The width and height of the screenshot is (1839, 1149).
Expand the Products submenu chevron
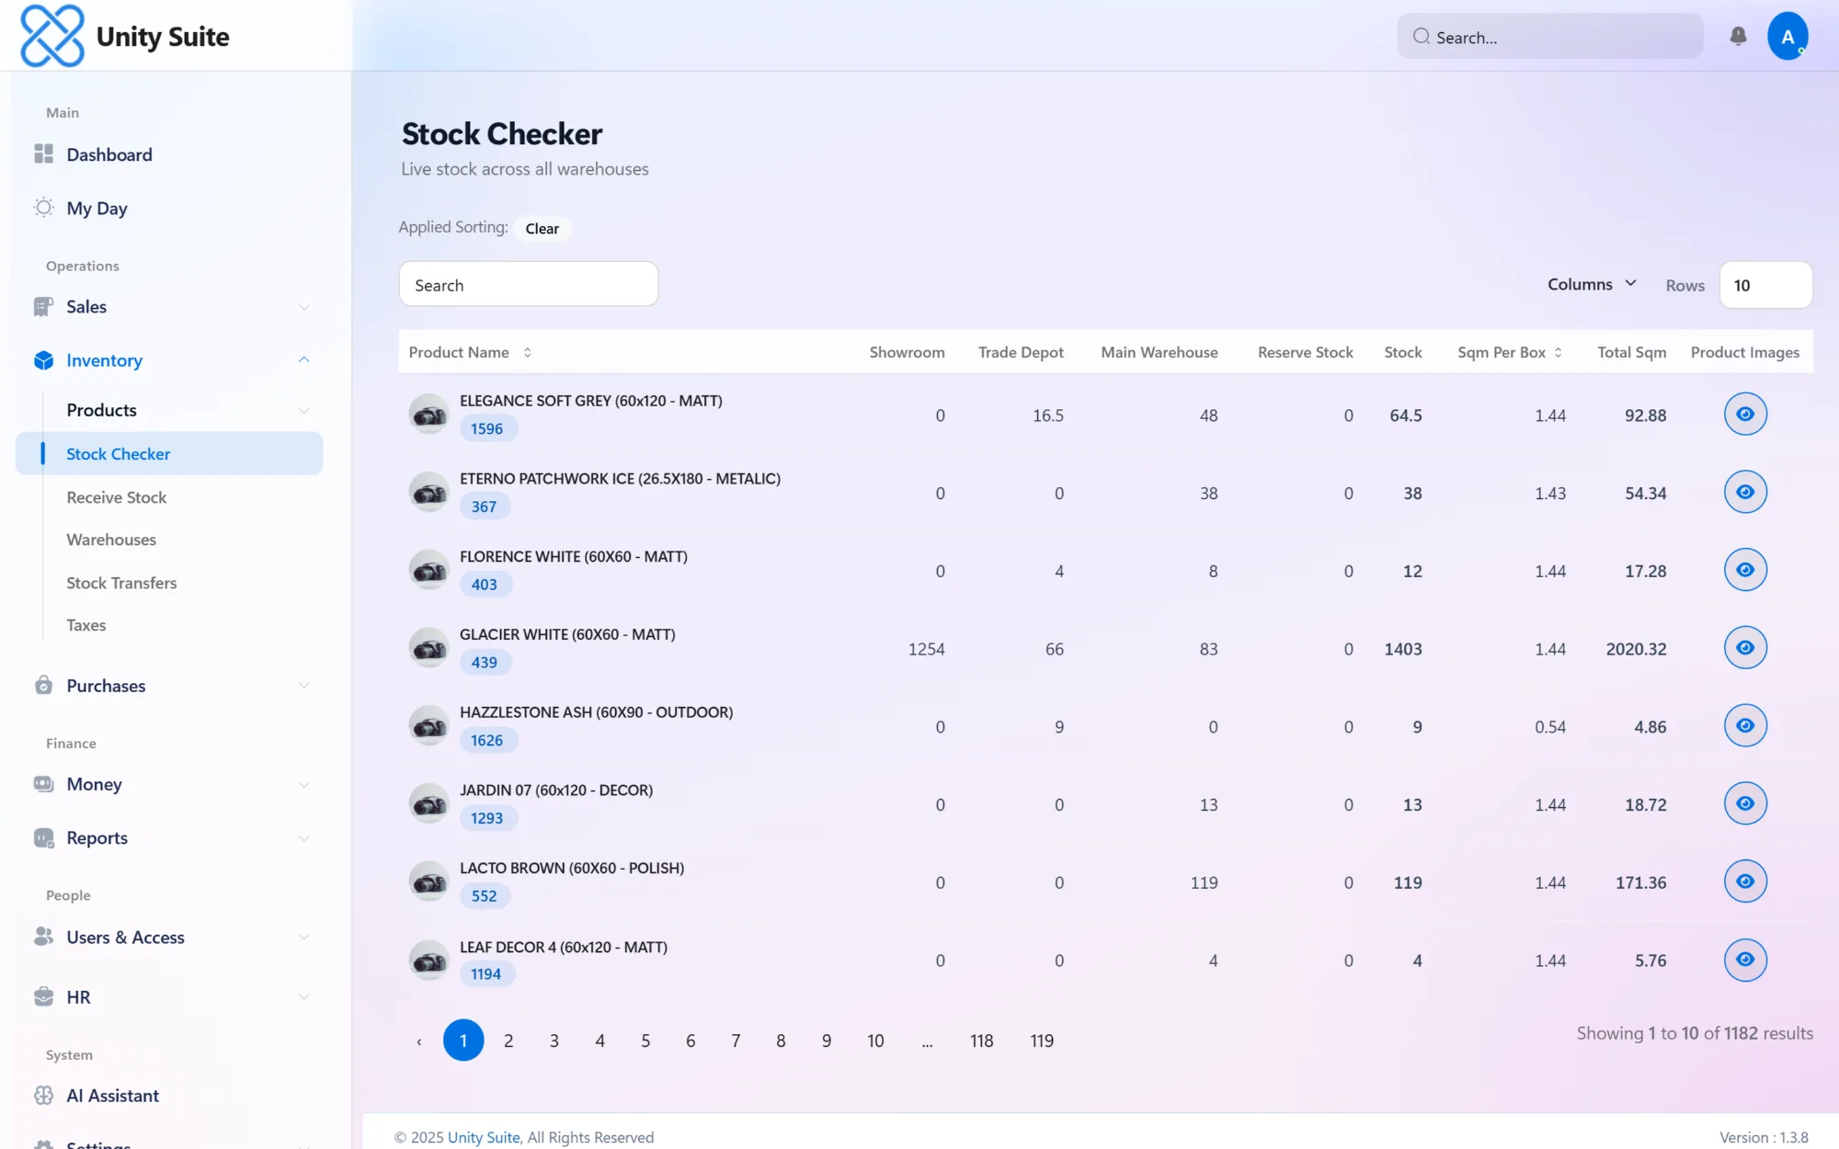pos(304,411)
